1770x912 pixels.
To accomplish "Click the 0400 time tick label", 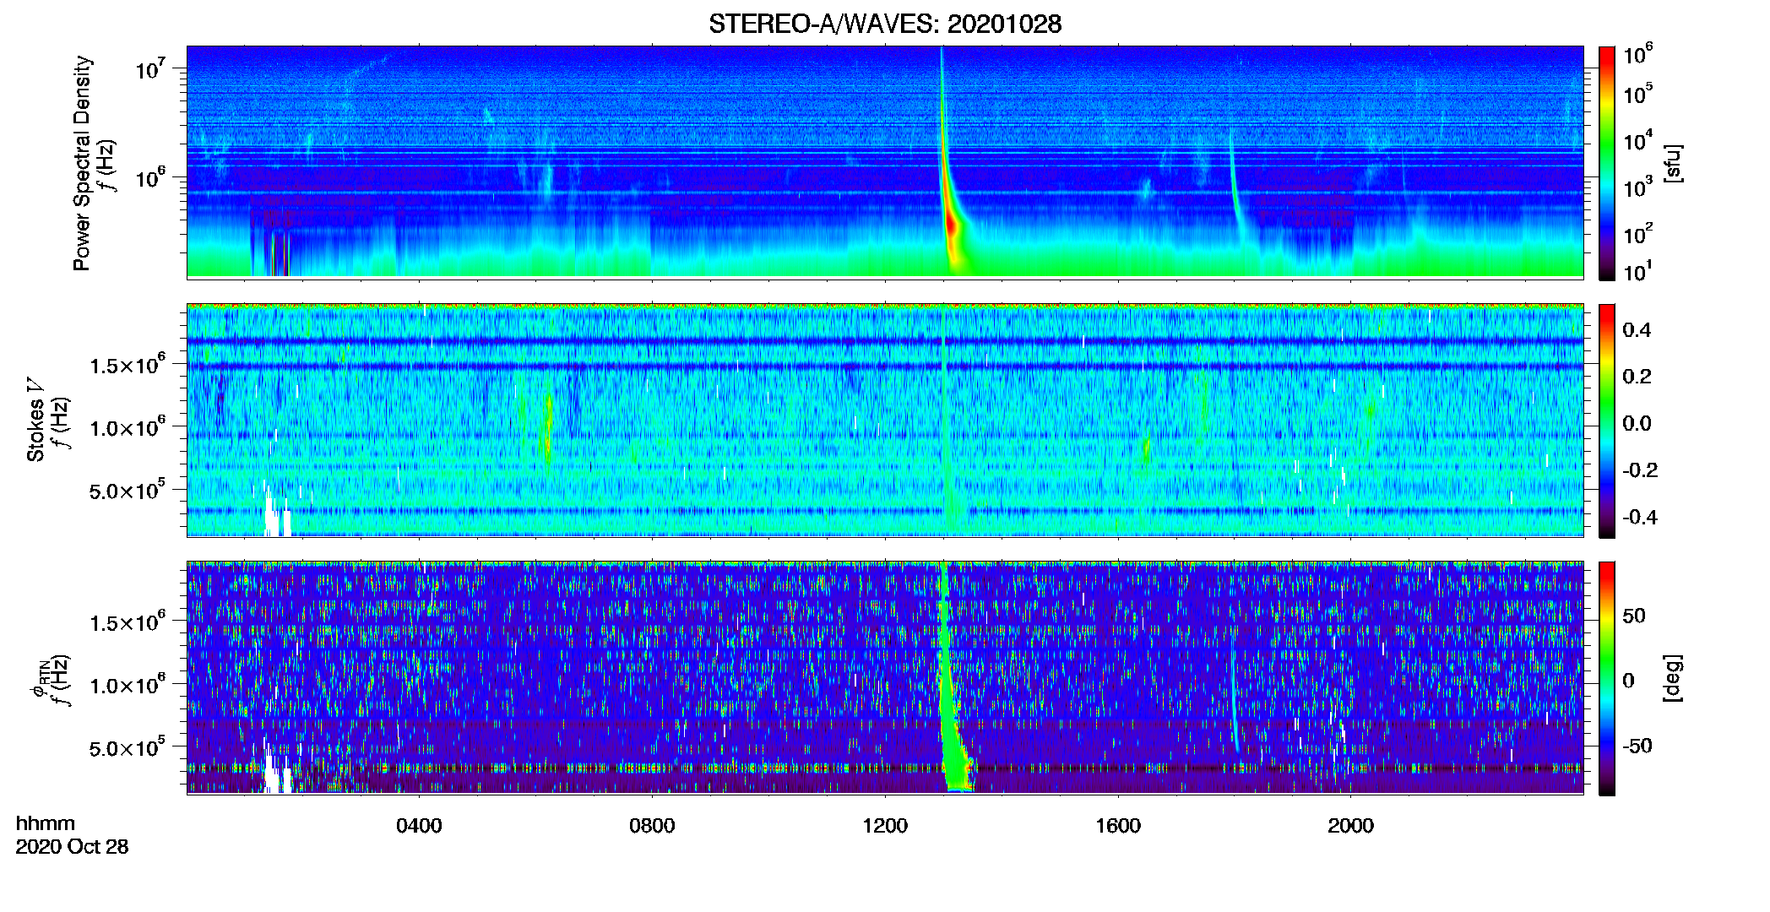I will [419, 826].
